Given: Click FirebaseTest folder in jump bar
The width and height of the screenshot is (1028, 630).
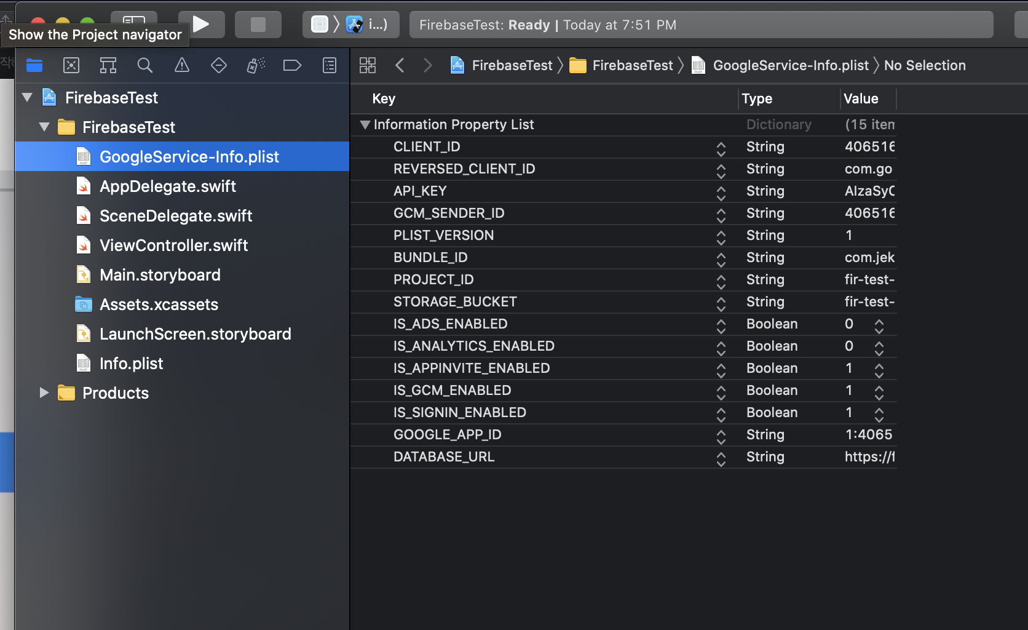Looking at the screenshot, I should [x=622, y=65].
